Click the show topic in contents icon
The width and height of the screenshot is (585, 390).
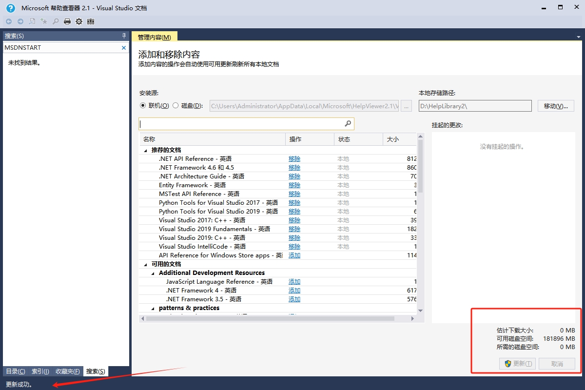pyautogui.click(x=32, y=21)
